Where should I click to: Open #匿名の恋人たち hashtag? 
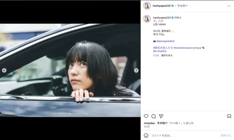click(163, 48)
